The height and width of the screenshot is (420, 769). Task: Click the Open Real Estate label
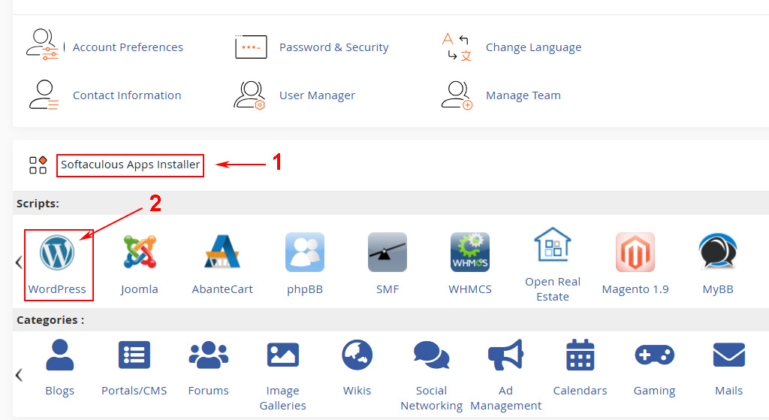tap(553, 289)
